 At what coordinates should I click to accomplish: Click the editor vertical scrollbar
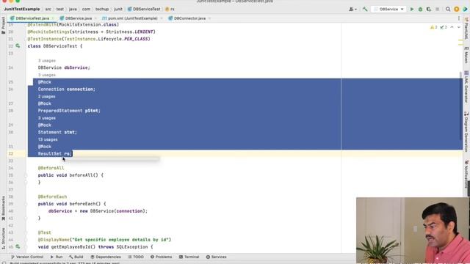click(460, 106)
